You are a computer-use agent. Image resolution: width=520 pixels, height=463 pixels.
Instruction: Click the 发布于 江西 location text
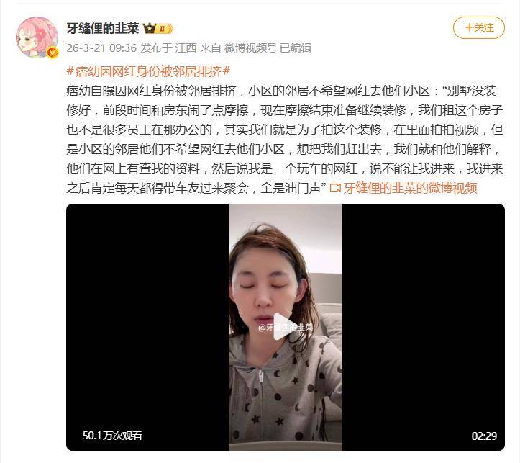click(168, 48)
